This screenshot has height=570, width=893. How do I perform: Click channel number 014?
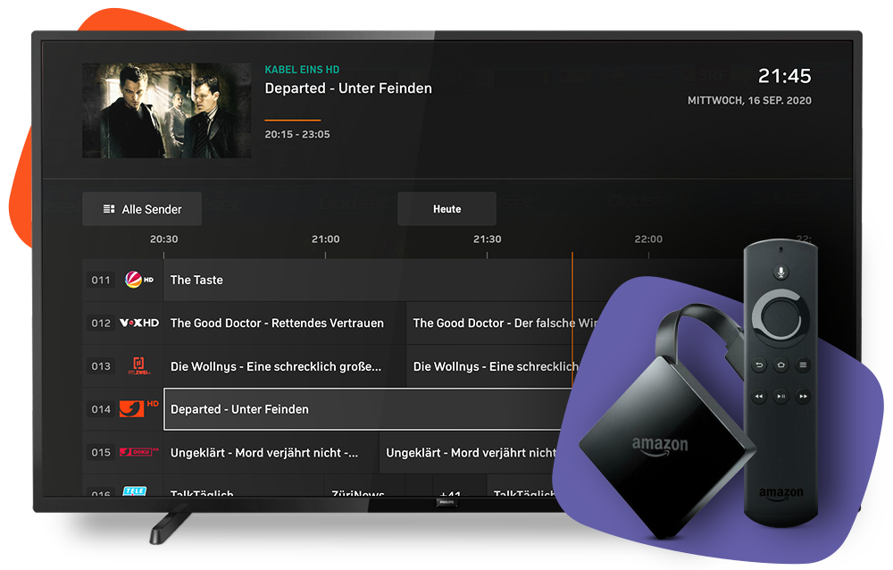(101, 409)
